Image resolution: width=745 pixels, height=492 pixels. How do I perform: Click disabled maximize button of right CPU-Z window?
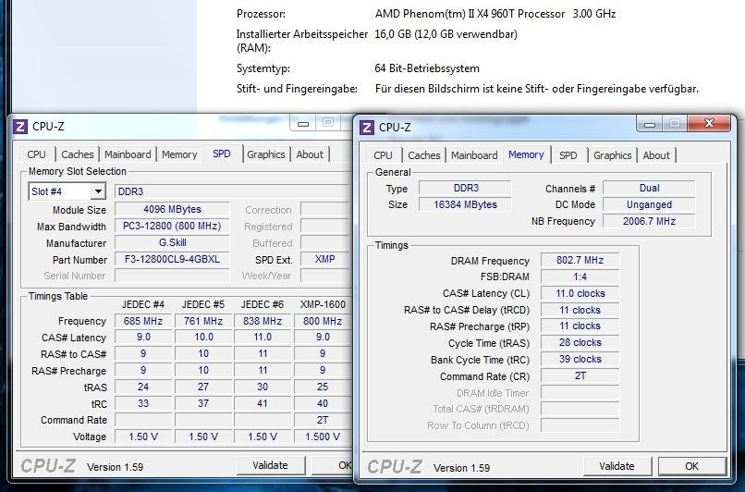coord(674,124)
